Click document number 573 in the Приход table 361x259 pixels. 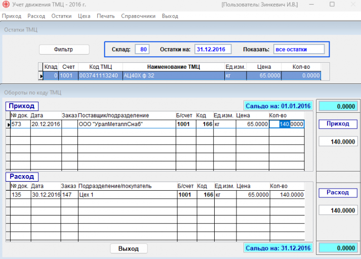[20, 124]
